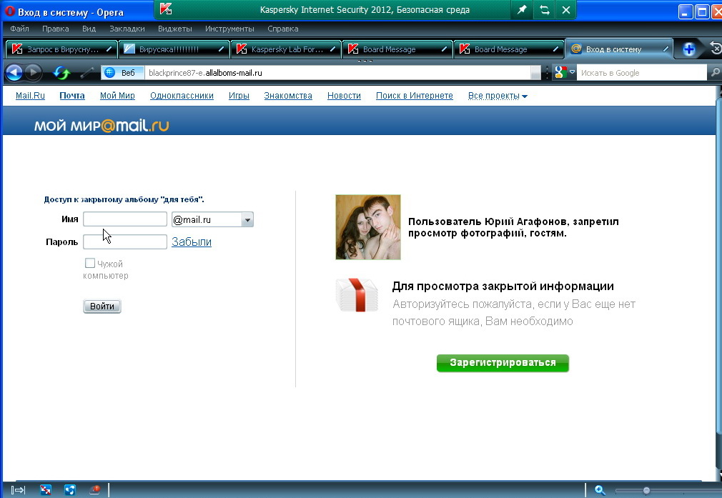Open the Инструменты menu
The width and height of the screenshot is (722, 498).
(229, 29)
